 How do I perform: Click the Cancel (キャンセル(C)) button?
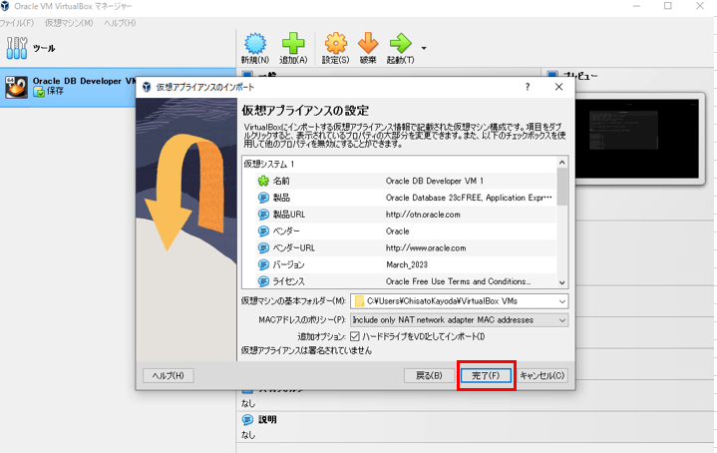click(x=542, y=375)
